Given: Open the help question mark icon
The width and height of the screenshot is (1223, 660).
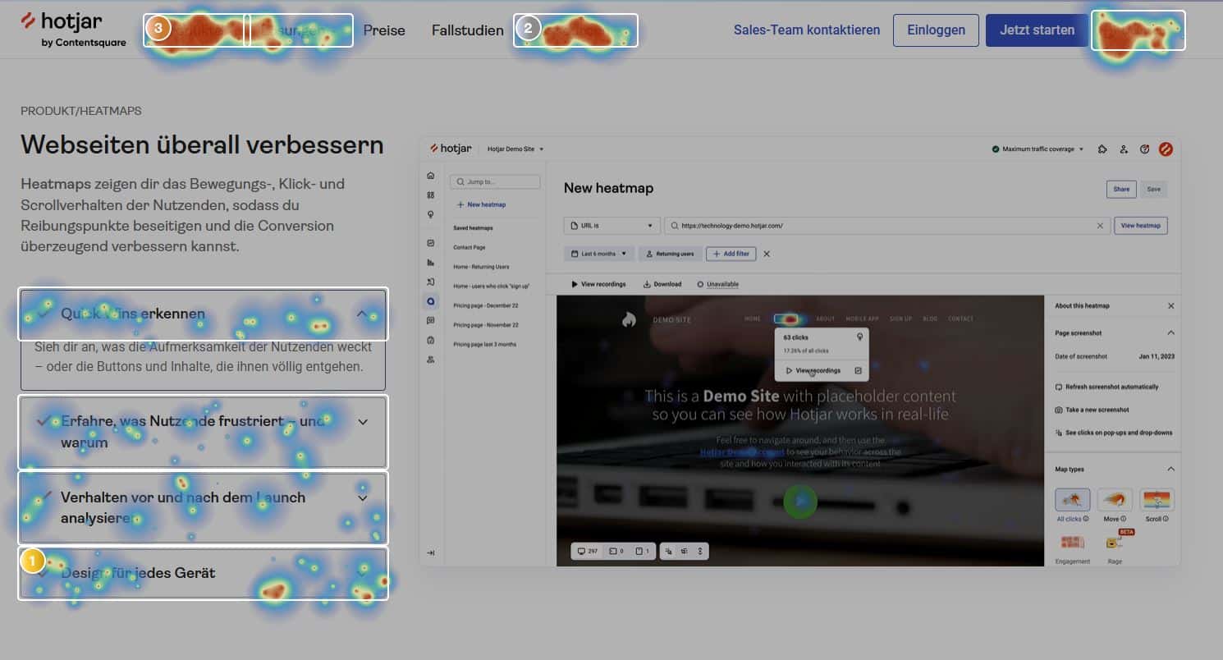Looking at the screenshot, I should tap(1144, 149).
